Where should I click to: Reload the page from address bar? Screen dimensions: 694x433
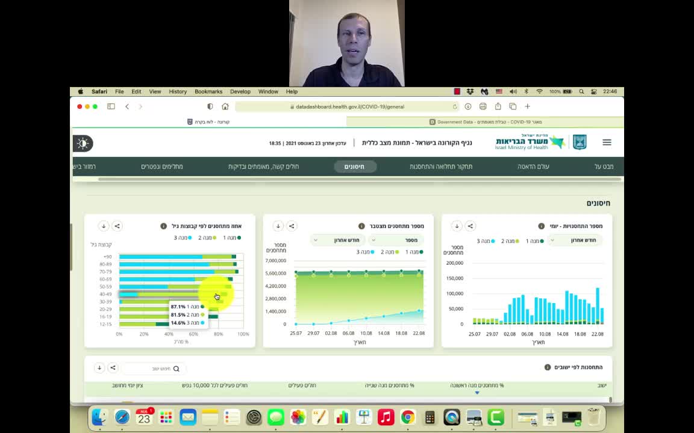click(455, 106)
